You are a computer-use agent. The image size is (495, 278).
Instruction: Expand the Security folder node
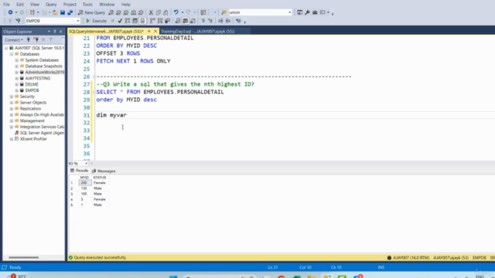pos(12,97)
